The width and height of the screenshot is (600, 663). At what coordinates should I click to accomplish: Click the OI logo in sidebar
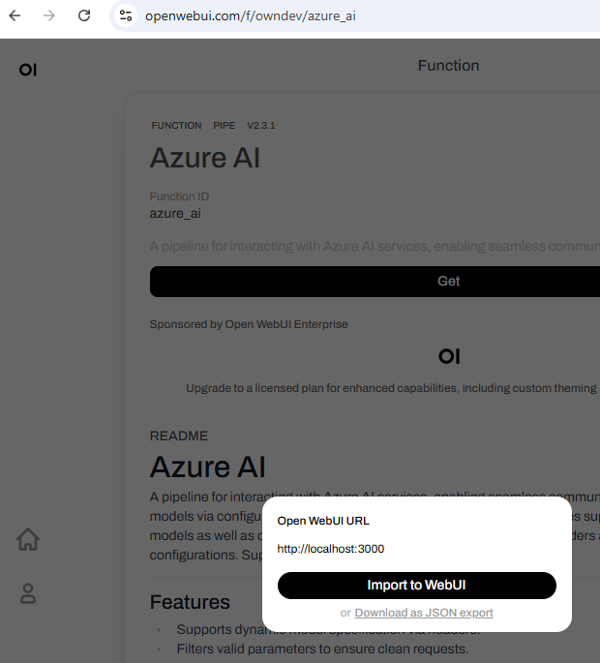(x=28, y=70)
